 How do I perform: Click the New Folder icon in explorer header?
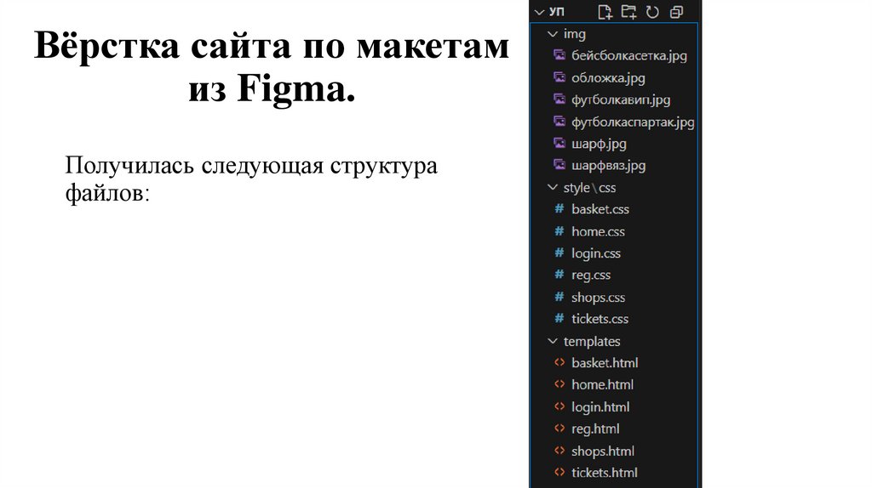(x=628, y=12)
